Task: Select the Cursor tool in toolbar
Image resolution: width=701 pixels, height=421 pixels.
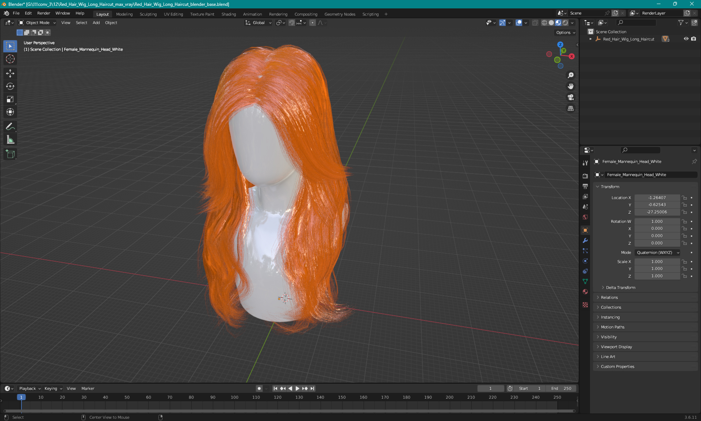Action: pos(10,59)
